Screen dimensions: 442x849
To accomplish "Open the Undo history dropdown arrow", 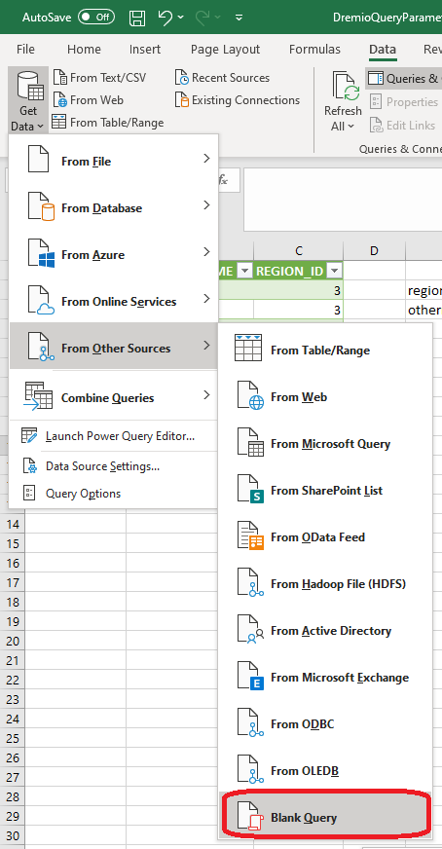I will 180,18.
